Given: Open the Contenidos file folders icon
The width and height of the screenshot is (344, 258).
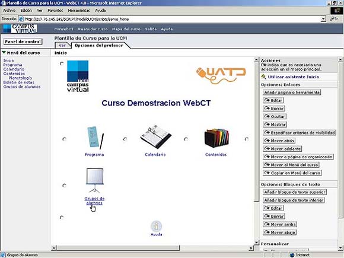Looking at the screenshot, I should pos(216,138).
